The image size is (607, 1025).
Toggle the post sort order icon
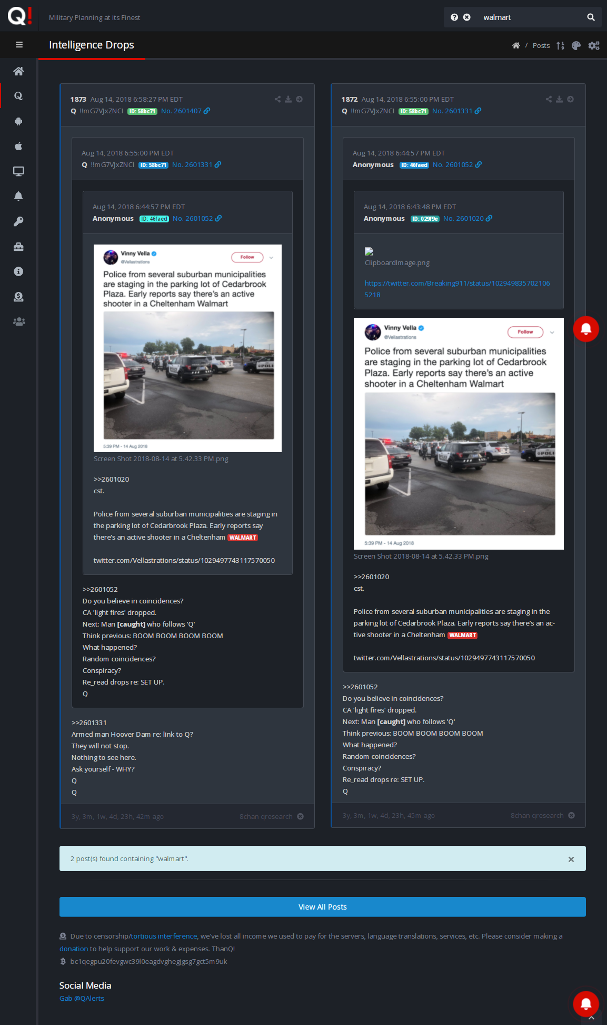coord(560,46)
